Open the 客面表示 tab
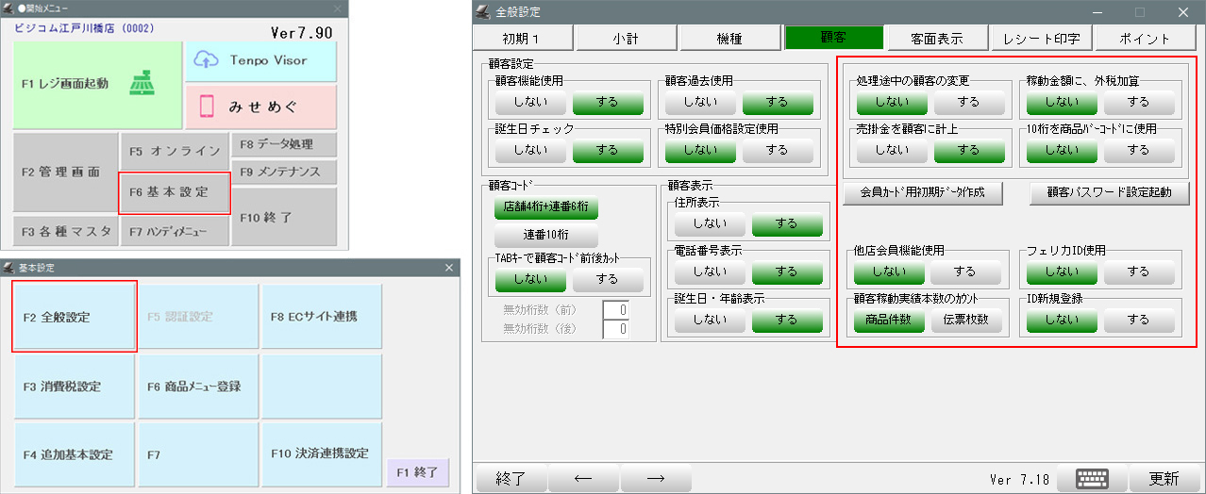This screenshot has width=1206, height=494. click(x=937, y=38)
